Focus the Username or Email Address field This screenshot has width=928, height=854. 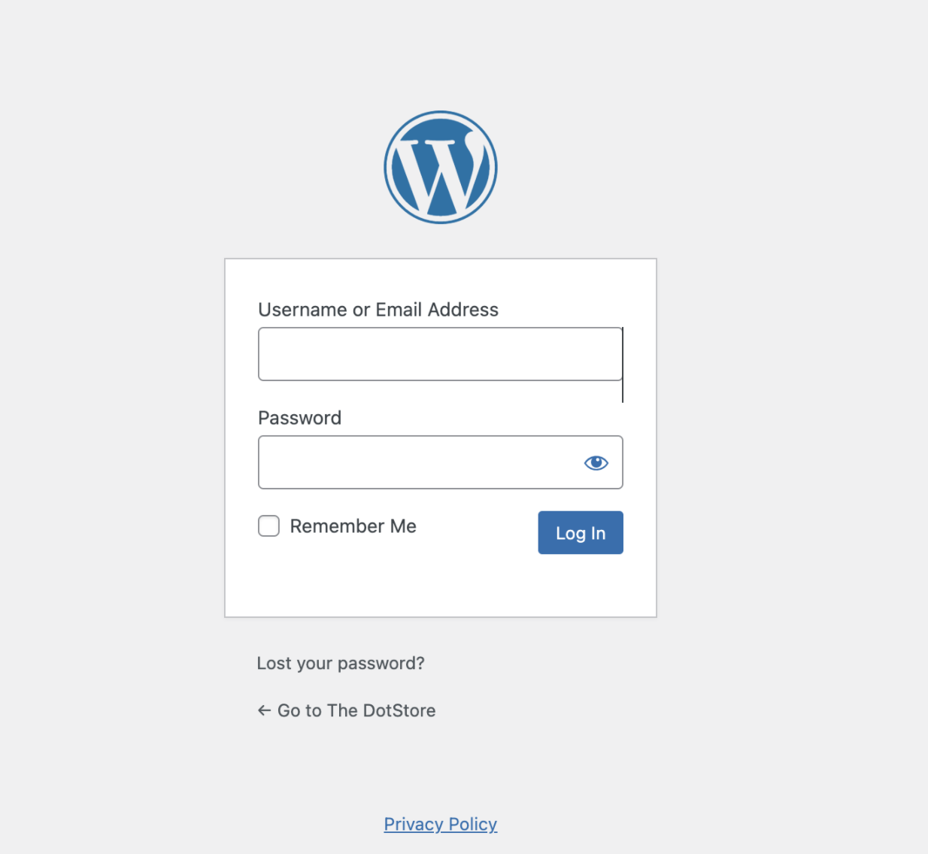(441, 354)
